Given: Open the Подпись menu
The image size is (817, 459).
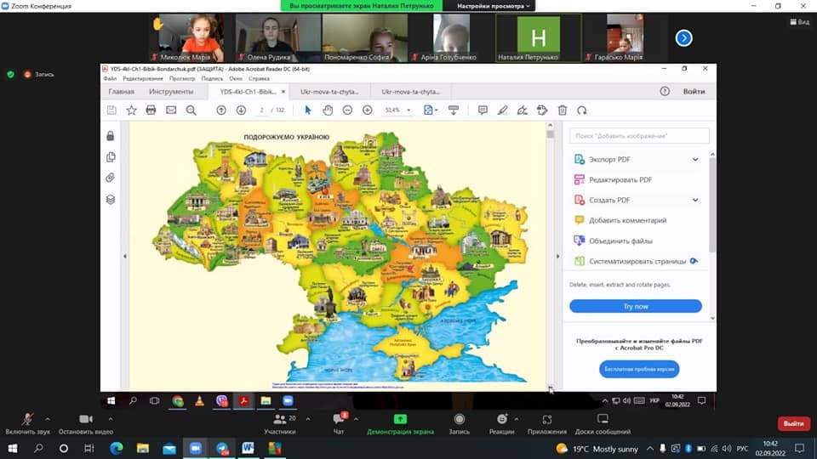Looking at the screenshot, I should 212,78.
